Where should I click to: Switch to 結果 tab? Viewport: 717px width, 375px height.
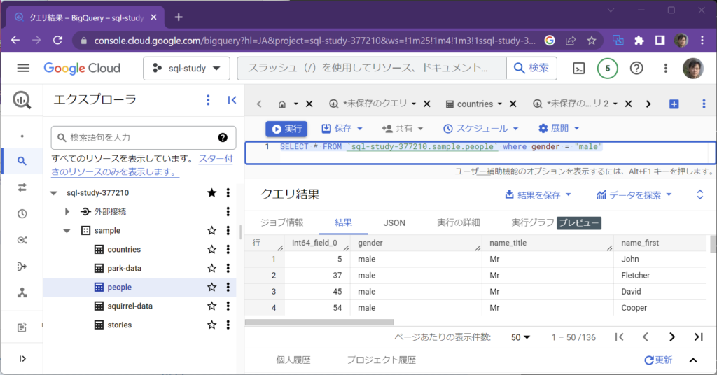(x=343, y=223)
